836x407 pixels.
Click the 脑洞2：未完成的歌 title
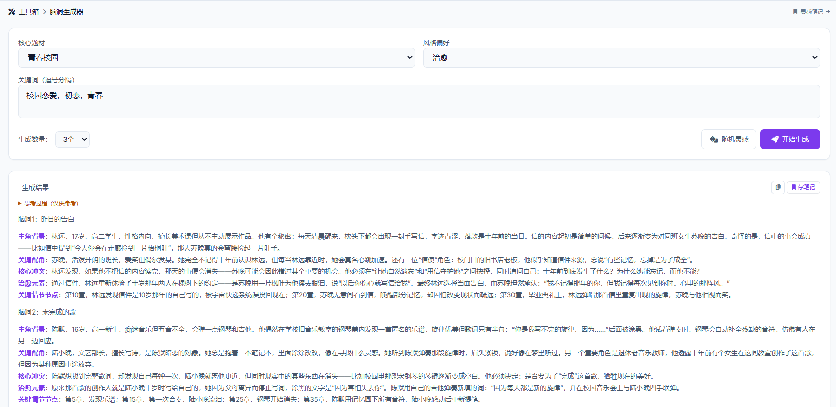47,312
